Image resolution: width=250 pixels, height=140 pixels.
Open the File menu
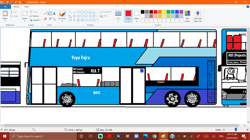click(5, 6)
